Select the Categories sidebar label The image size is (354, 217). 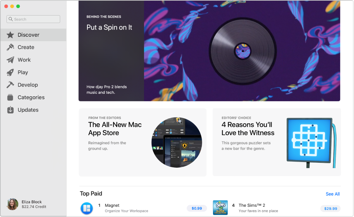point(31,97)
